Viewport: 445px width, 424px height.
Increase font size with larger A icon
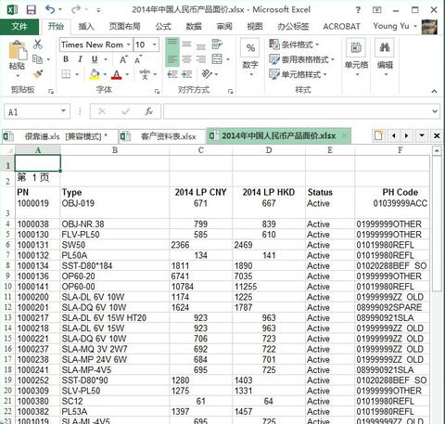123,59
